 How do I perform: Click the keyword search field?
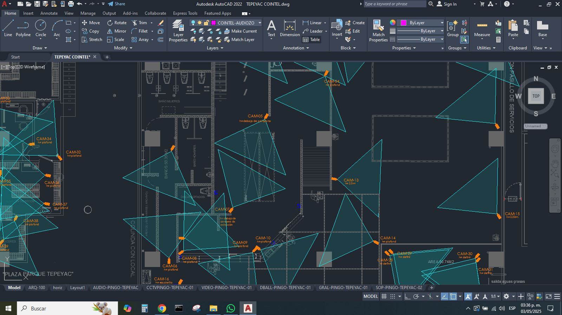(x=395, y=4)
